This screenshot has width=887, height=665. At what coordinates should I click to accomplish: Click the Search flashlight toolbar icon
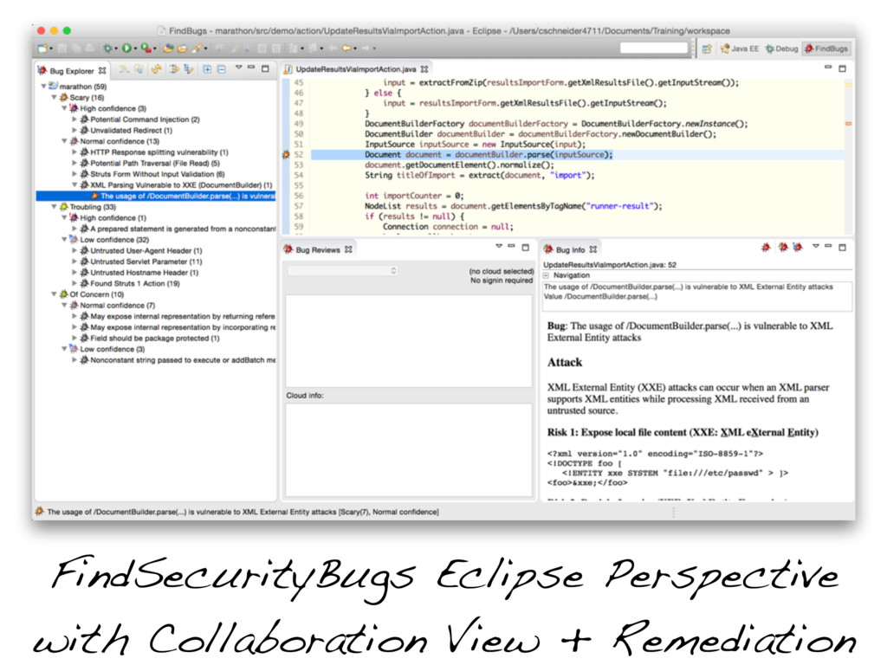pyautogui.click(x=197, y=48)
